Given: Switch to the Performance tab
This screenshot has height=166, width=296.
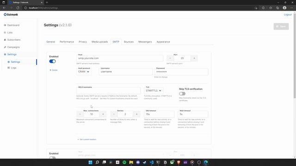Looking at the screenshot, I should point(67,42).
